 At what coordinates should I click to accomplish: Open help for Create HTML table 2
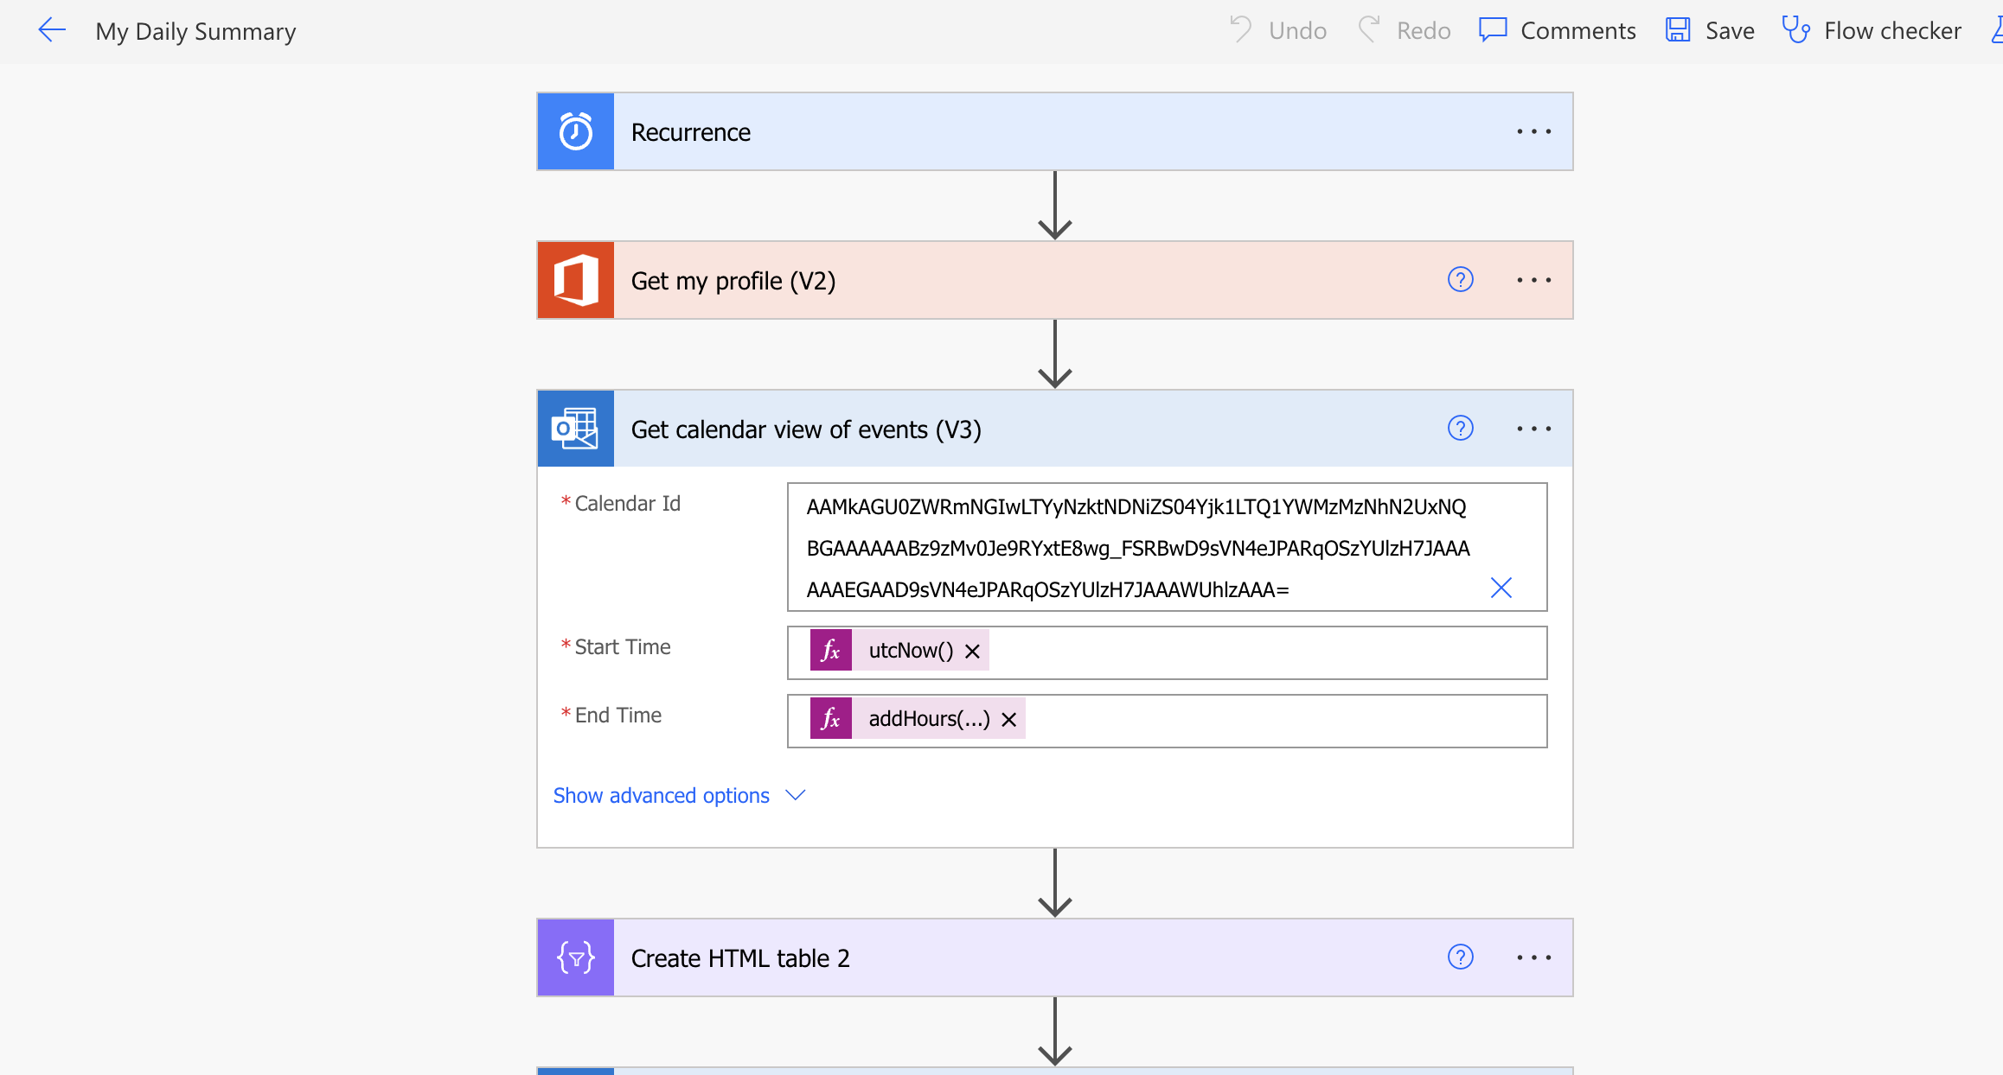pos(1460,957)
